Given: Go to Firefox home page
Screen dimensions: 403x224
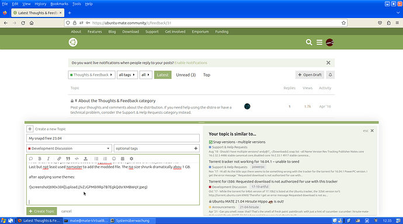Looking at the screenshot, I should pyautogui.click(x=32, y=23).
